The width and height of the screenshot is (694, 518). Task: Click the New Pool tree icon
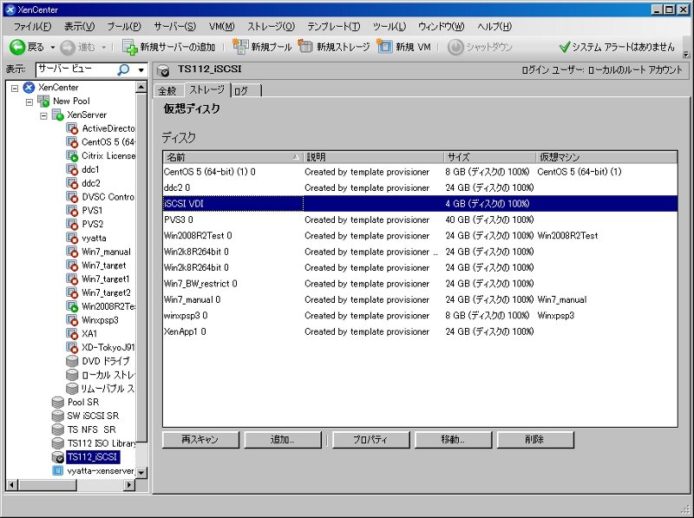tap(43, 101)
